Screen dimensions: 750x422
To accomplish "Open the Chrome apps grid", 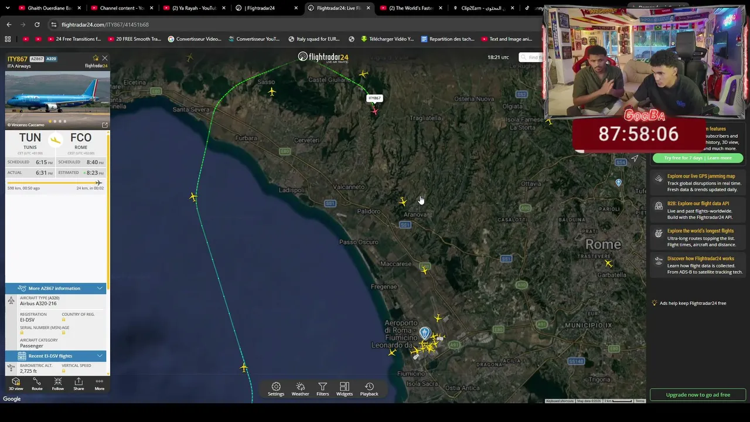I will [x=8, y=39].
